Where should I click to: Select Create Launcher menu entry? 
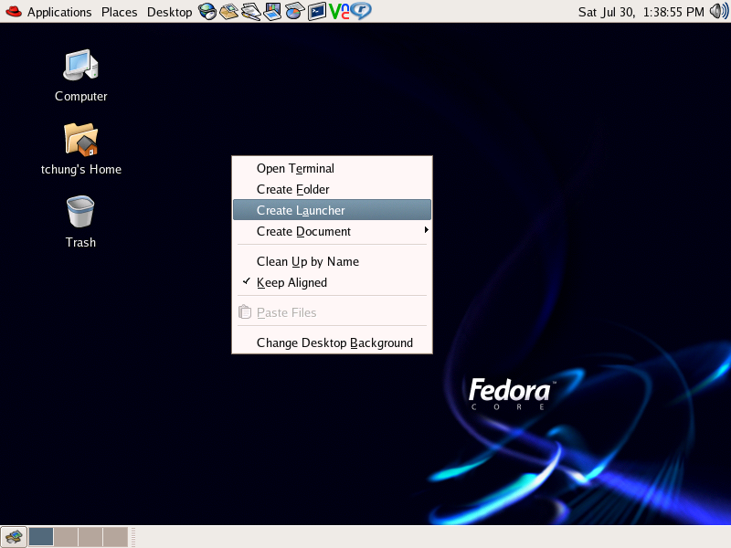332,210
